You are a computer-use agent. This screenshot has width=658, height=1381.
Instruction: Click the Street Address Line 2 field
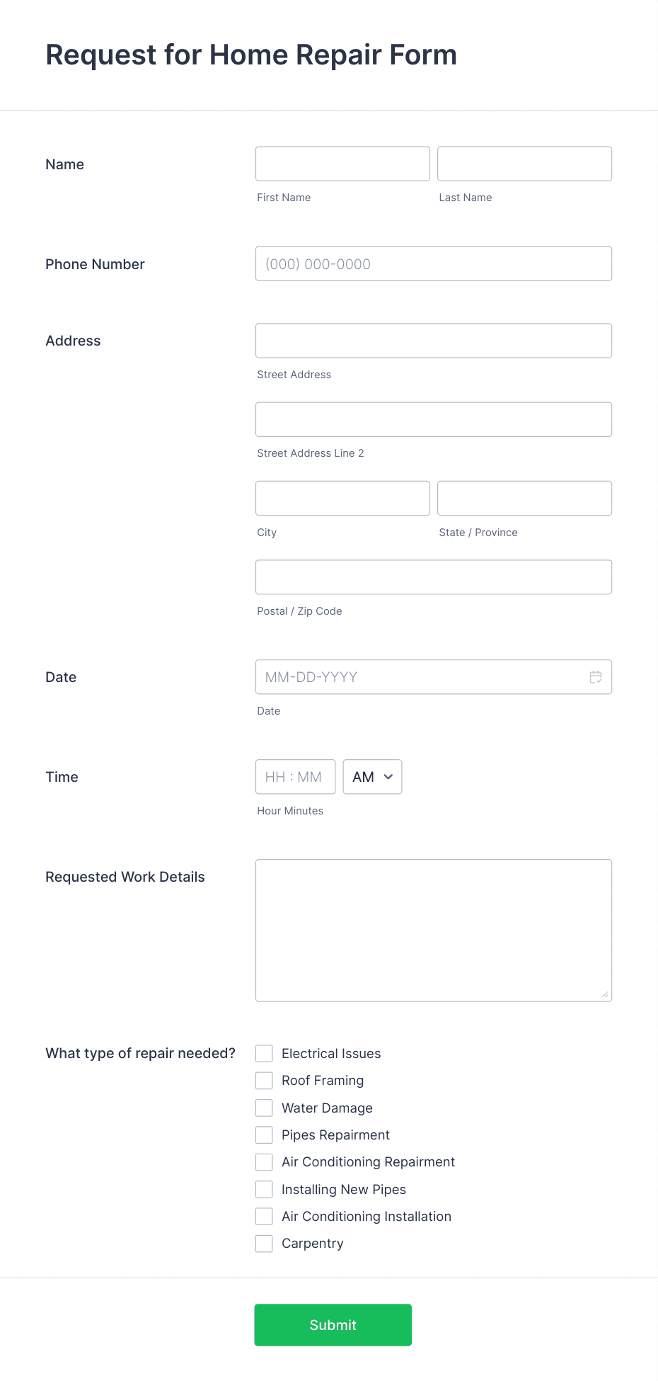pos(434,419)
